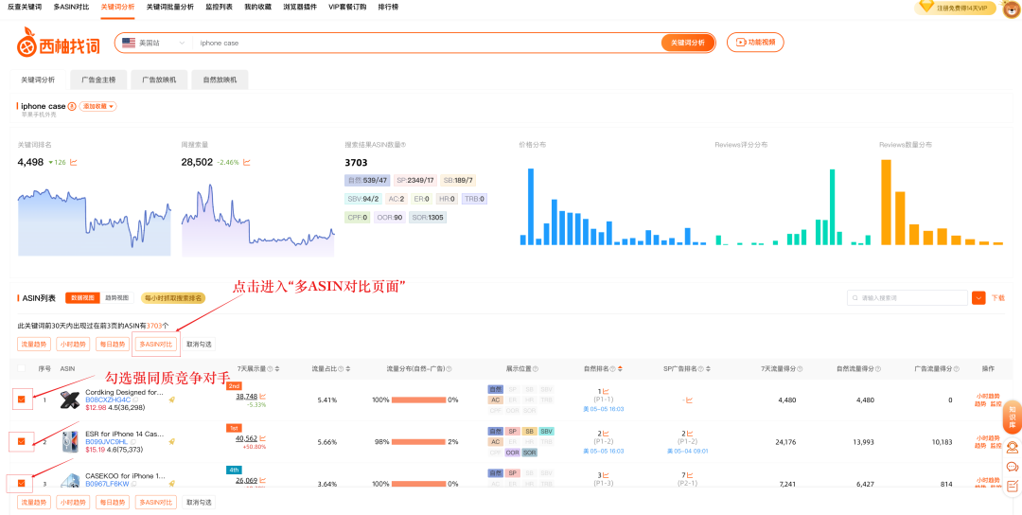1022x515 pixels.
Task: Sort by 自然排名 column arrows
Action: [620, 369]
